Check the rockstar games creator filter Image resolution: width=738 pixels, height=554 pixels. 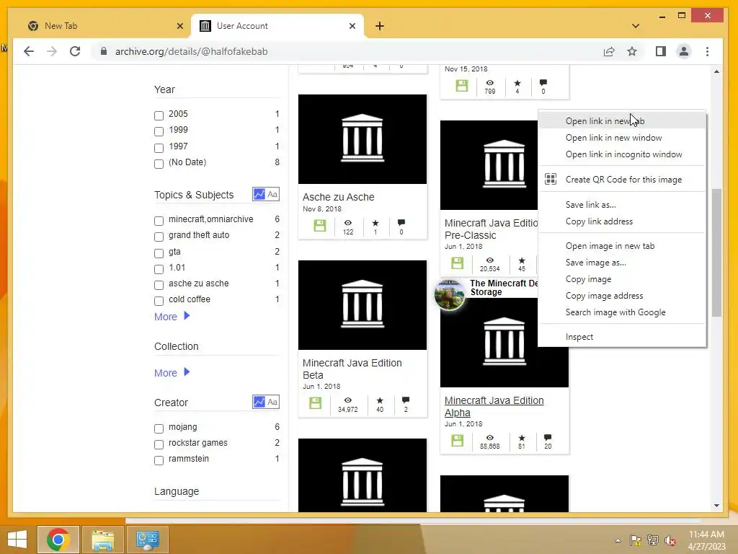(159, 444)
